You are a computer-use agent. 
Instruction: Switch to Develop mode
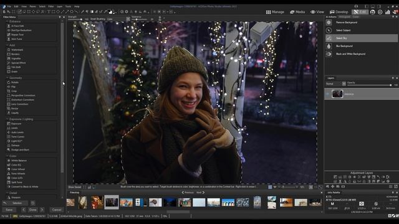coord(339,12)
